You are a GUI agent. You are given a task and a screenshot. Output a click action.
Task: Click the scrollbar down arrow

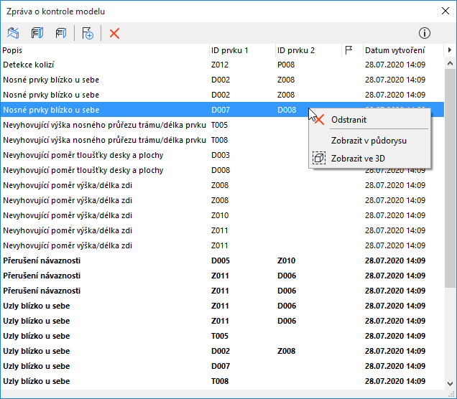(x=450, y=384)
